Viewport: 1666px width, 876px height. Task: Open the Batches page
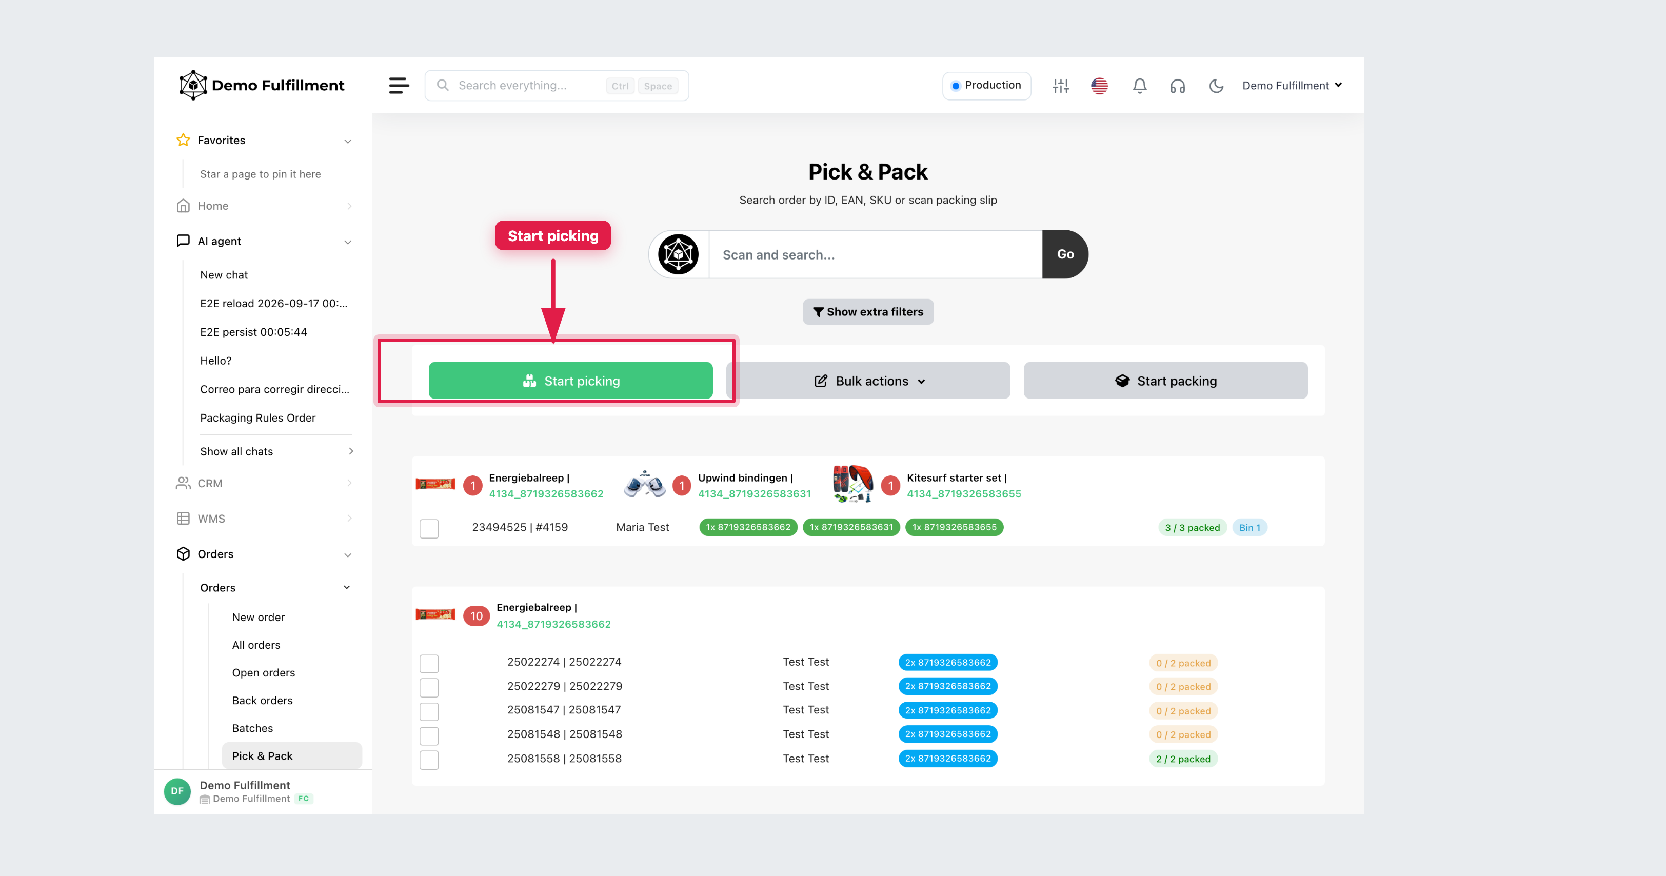[x=252, y=728]
